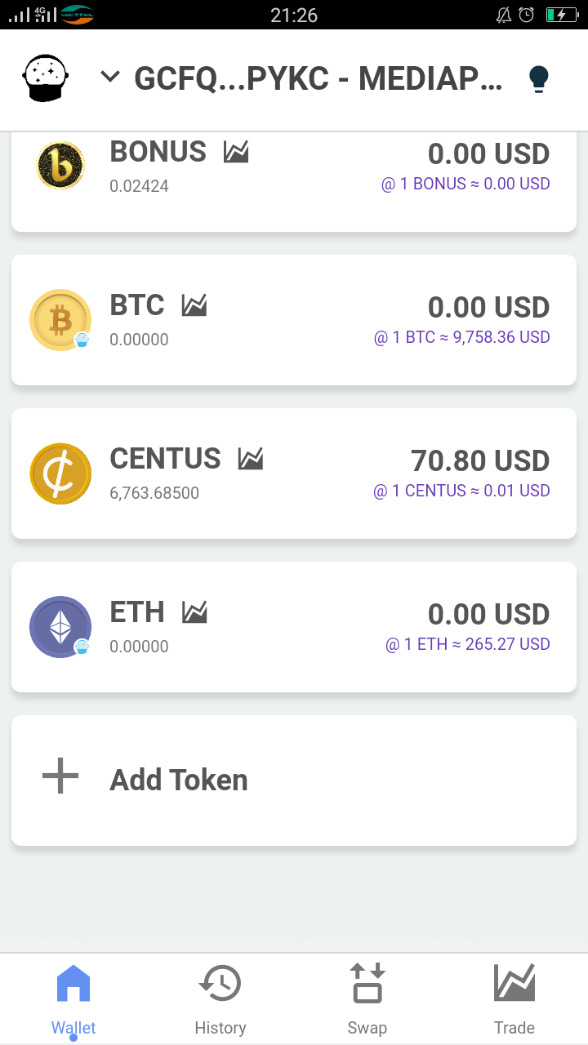
Task: Switch to the History tab
Action: (220, 998)
